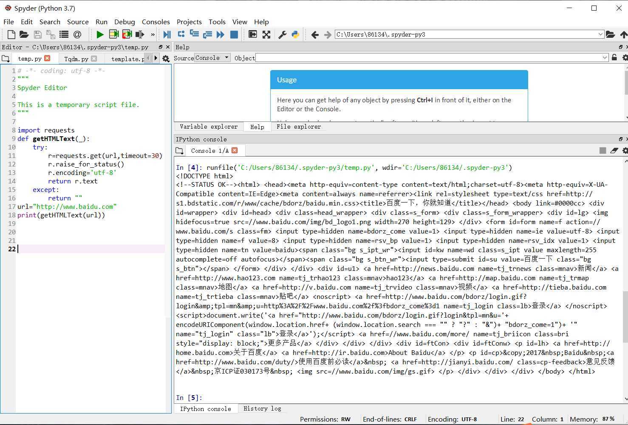Open the file list icon

[x=64, y=34]
